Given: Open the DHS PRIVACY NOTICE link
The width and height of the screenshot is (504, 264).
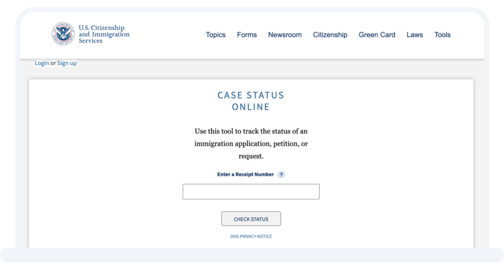Looking at the screenshot, I should click(x=251, y=236).
